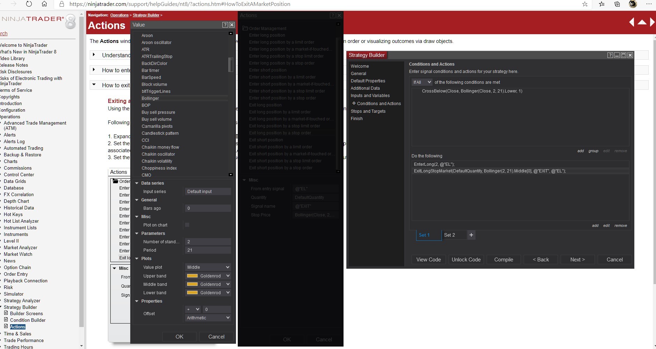Open the browser favorites list
Viewport: 656px width, 349px height.
pyautogui.click(x=602, y=4)
